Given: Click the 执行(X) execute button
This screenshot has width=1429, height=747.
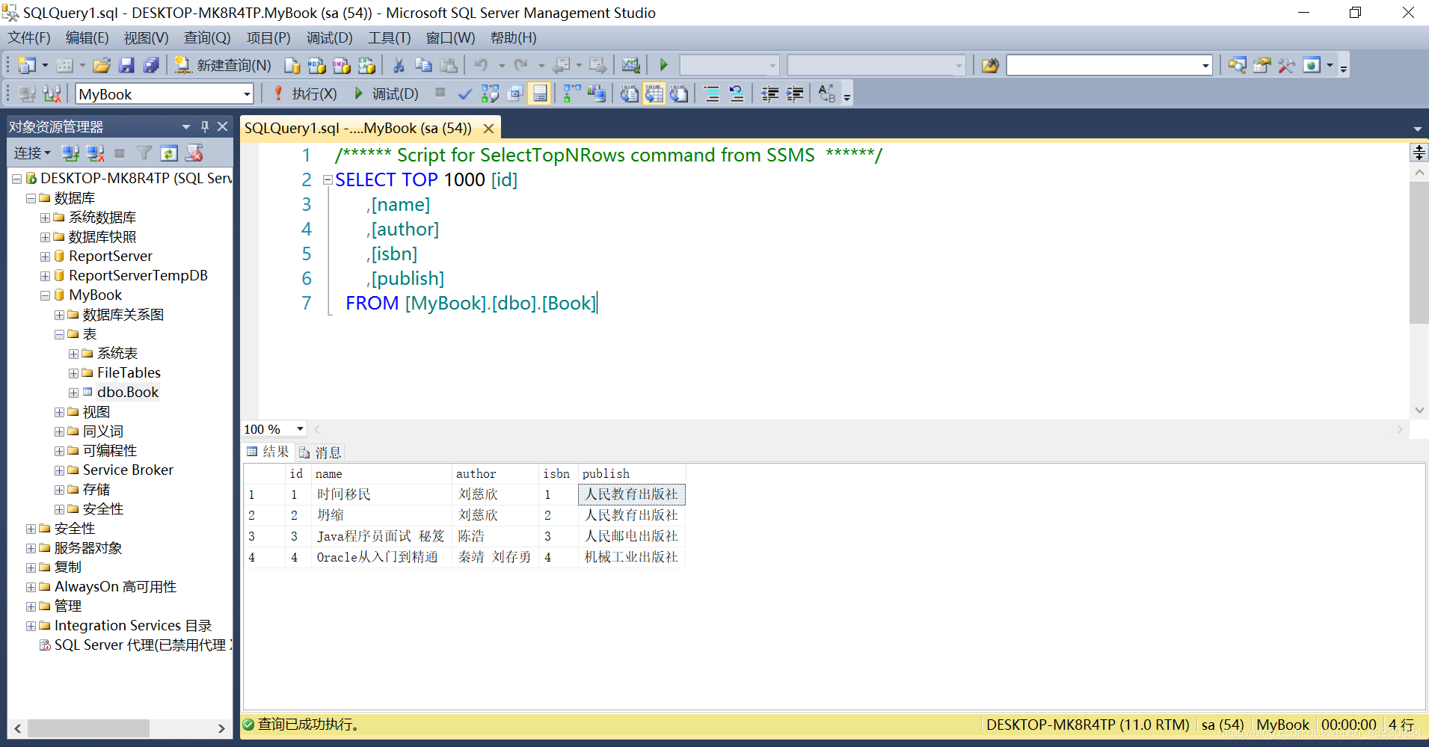Looking at the screenshot, I should (305, 93).
